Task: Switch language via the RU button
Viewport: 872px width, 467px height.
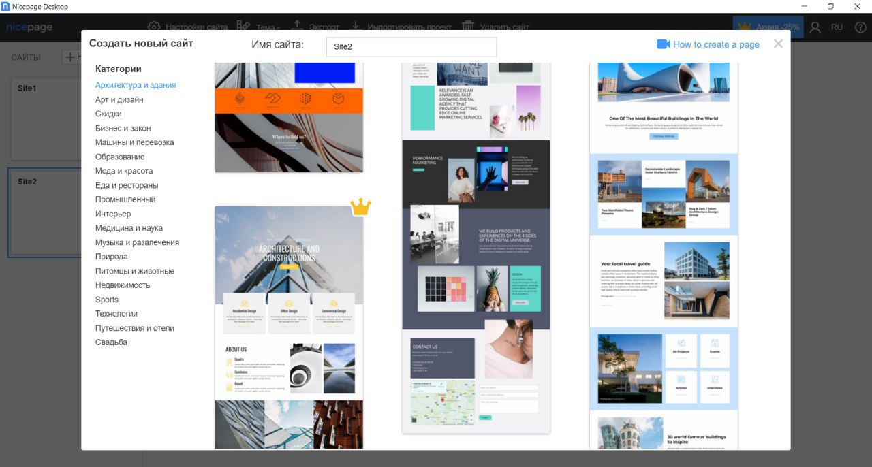Action: [x=837, y=27]
